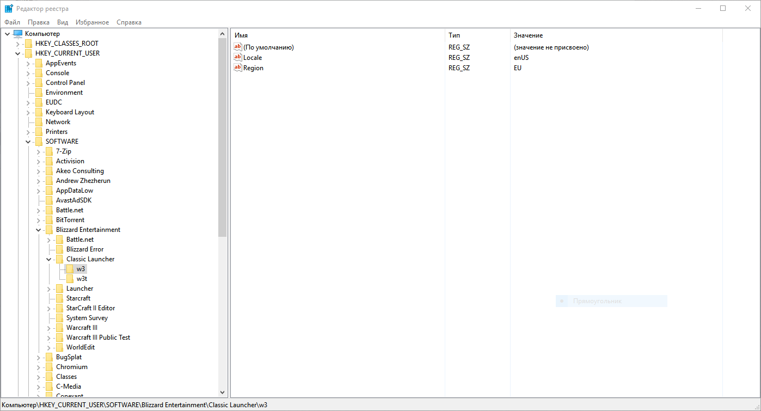This screenshot has height=411, width=761.
Task: Click the registry path in status bar
Action: tap(135, 405)
